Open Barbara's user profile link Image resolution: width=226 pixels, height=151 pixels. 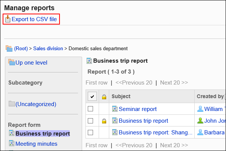coord(214,133)
